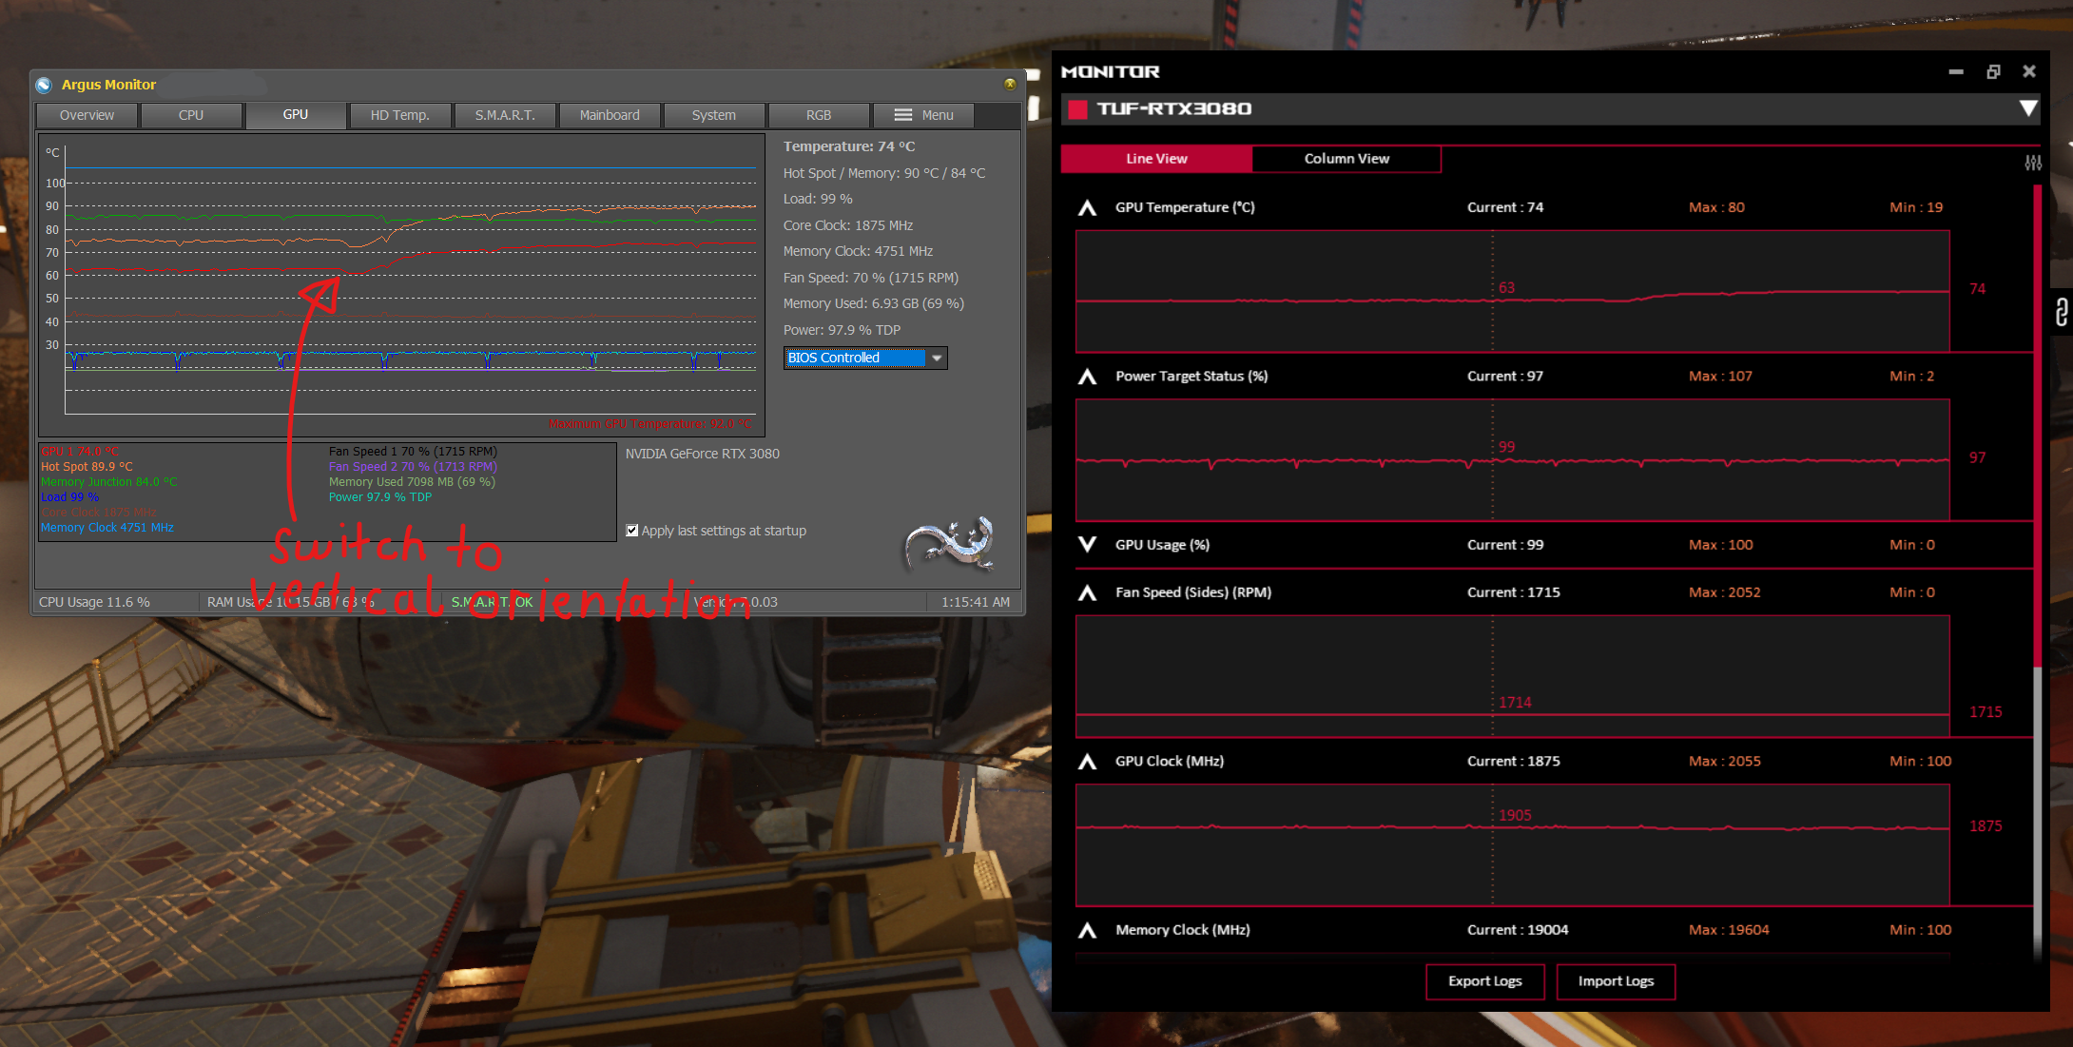Switch to the S.M.A.R.T. tab
2073x1047 pixels.
(x=505, y=115)
